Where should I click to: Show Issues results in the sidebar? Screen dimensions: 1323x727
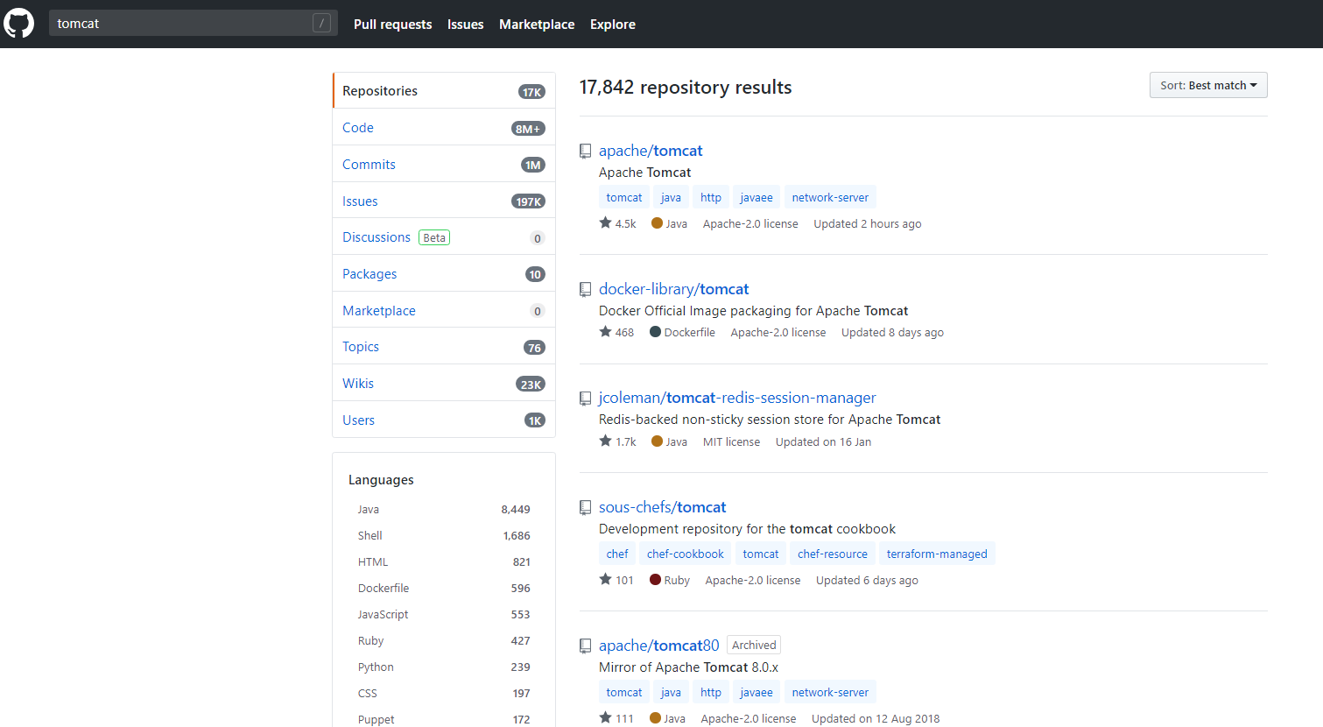[444, 201]
